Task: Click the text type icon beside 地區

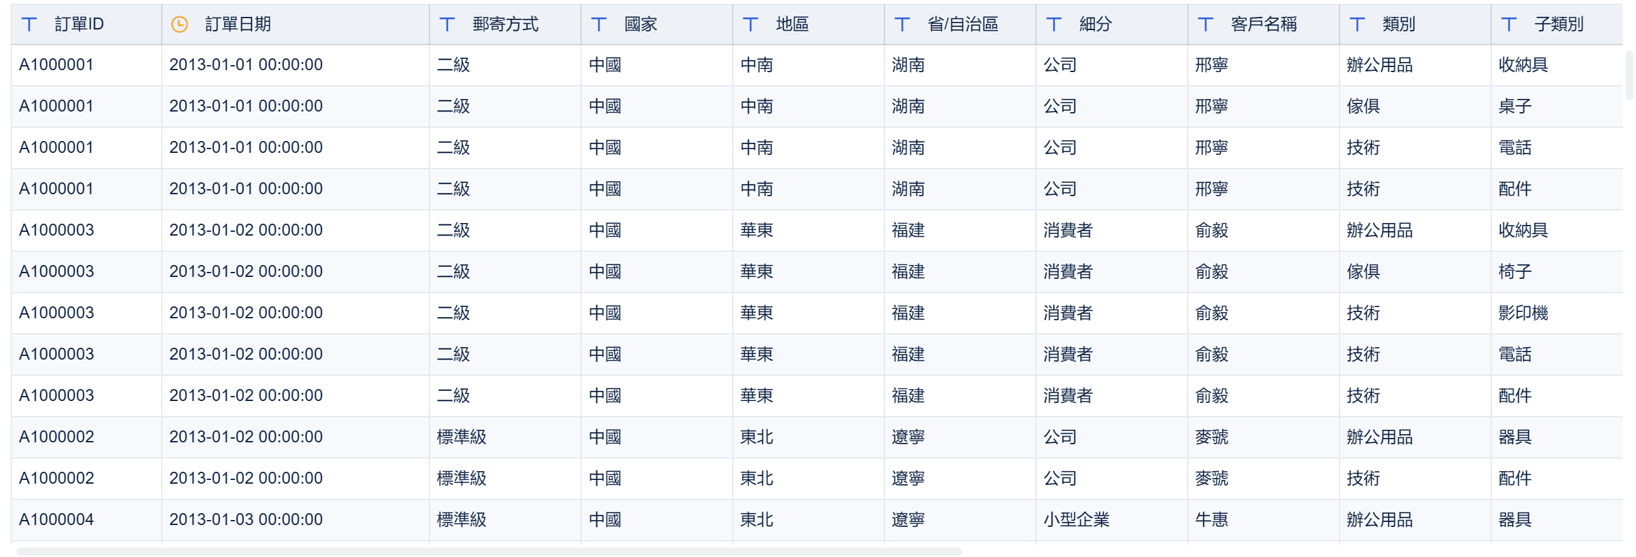Action: pos(750,25)
